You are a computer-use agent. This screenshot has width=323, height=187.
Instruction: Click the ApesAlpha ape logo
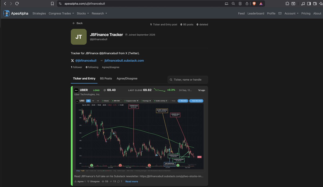(6, 13)
